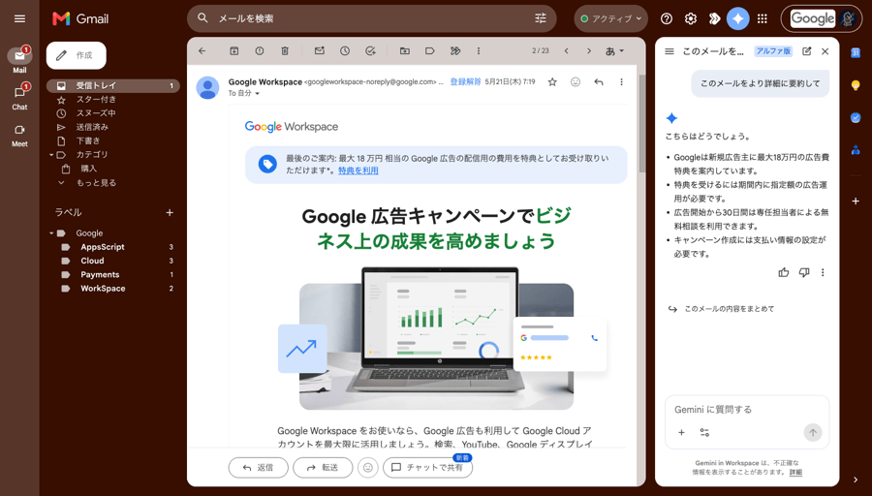The image size is (872, 496).
Task: Start a new Gemini chat with the edit icon
Action: (806, 51)
